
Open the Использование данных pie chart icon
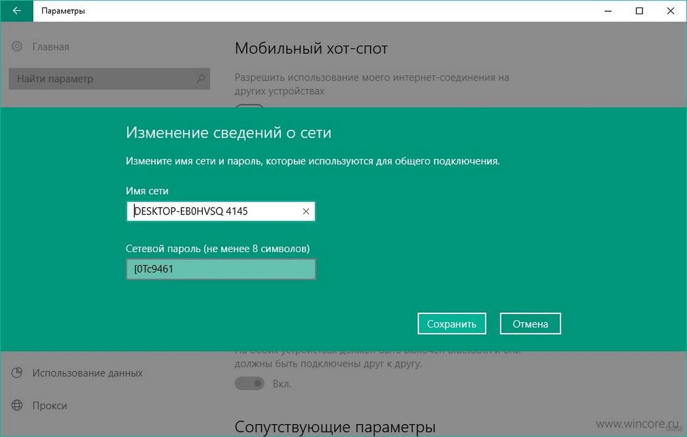(x=17, y=373)
